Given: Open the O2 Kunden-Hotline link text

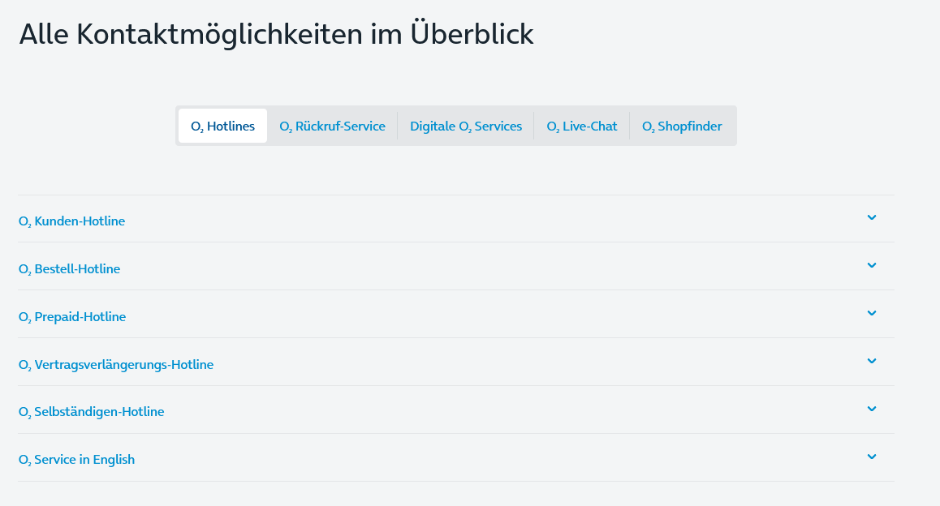Looking at the screenshot, I should coord(72,221).
